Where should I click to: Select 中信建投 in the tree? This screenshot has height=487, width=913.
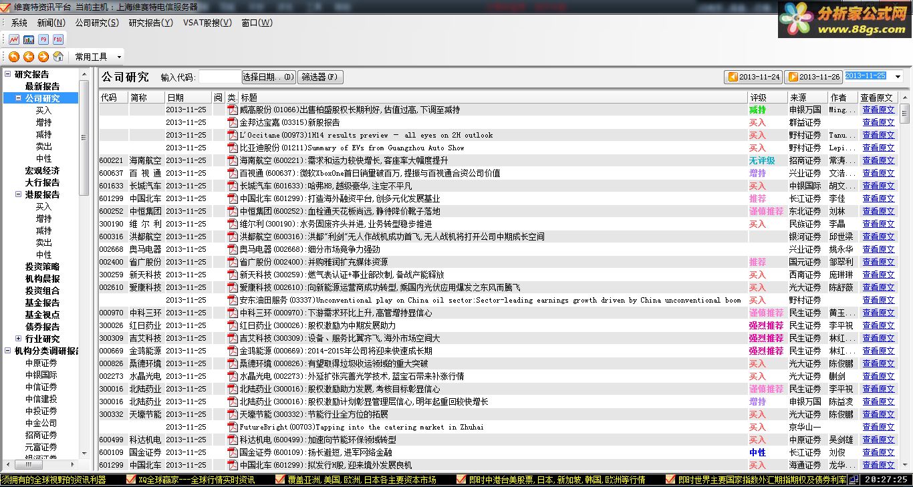click(x=41, y=399)
